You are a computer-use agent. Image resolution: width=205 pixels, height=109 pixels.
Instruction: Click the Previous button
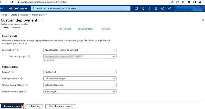click(x=34, y=106)
